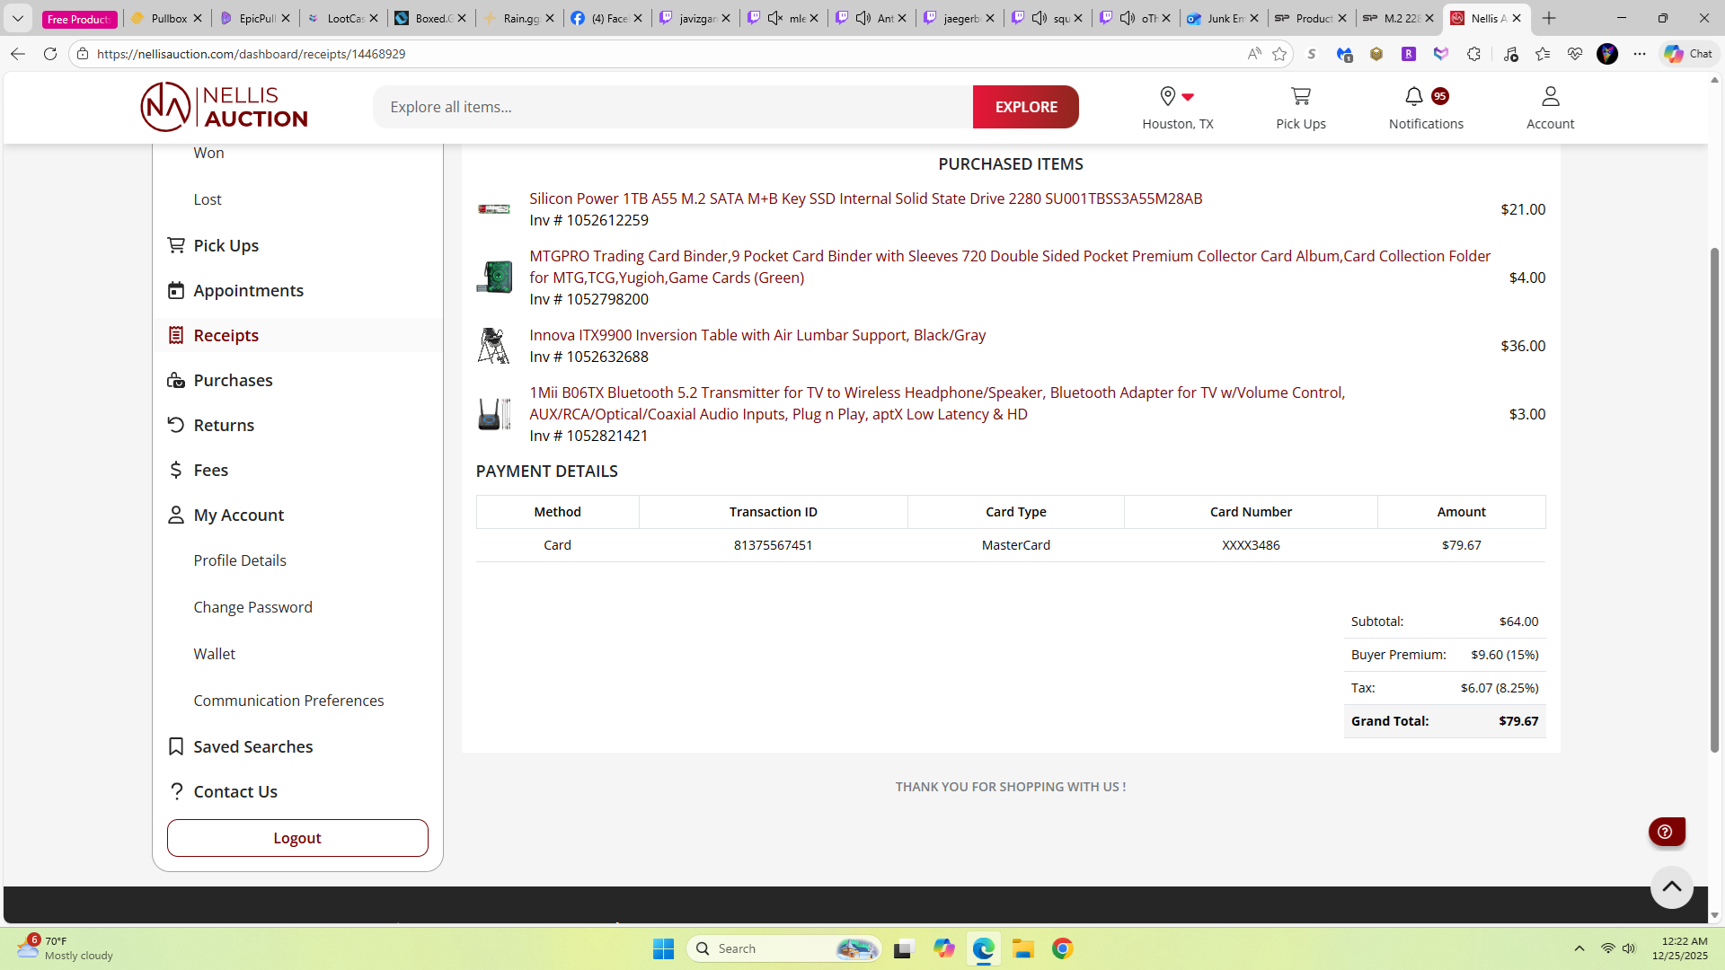Open Notifications bell icon
Screen dimensions: 1725x970
pos(1414,96)
